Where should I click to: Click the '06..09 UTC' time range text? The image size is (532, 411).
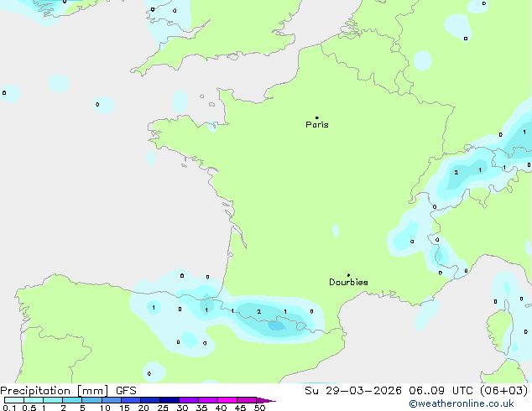(x=441, y=391)
